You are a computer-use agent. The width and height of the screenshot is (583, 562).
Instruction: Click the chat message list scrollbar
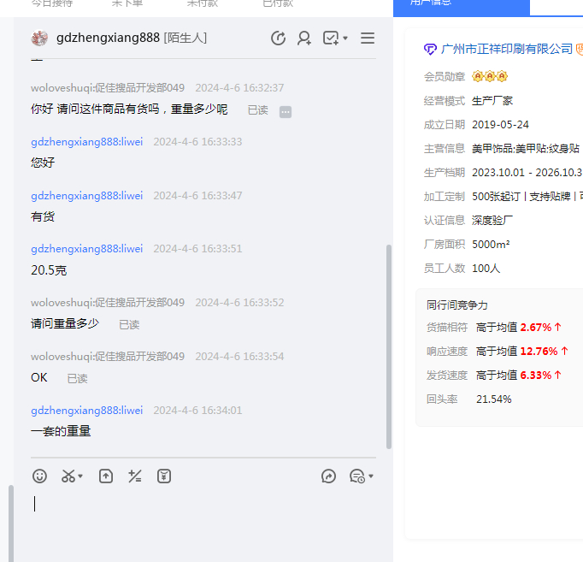(389, 342)
